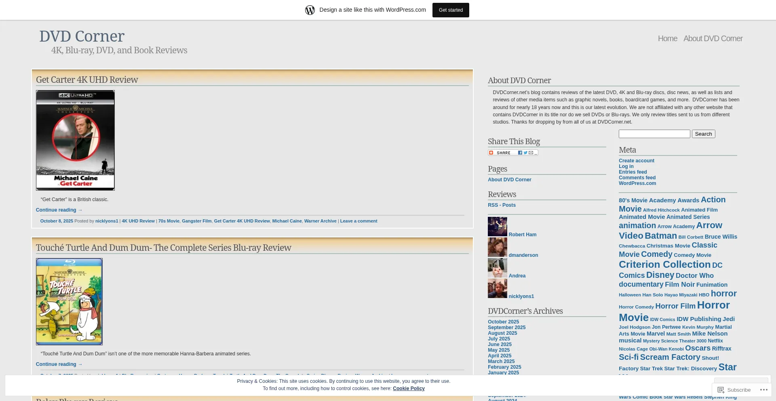Open the three-dot menu beside Subscribe

tap(763, 390)
